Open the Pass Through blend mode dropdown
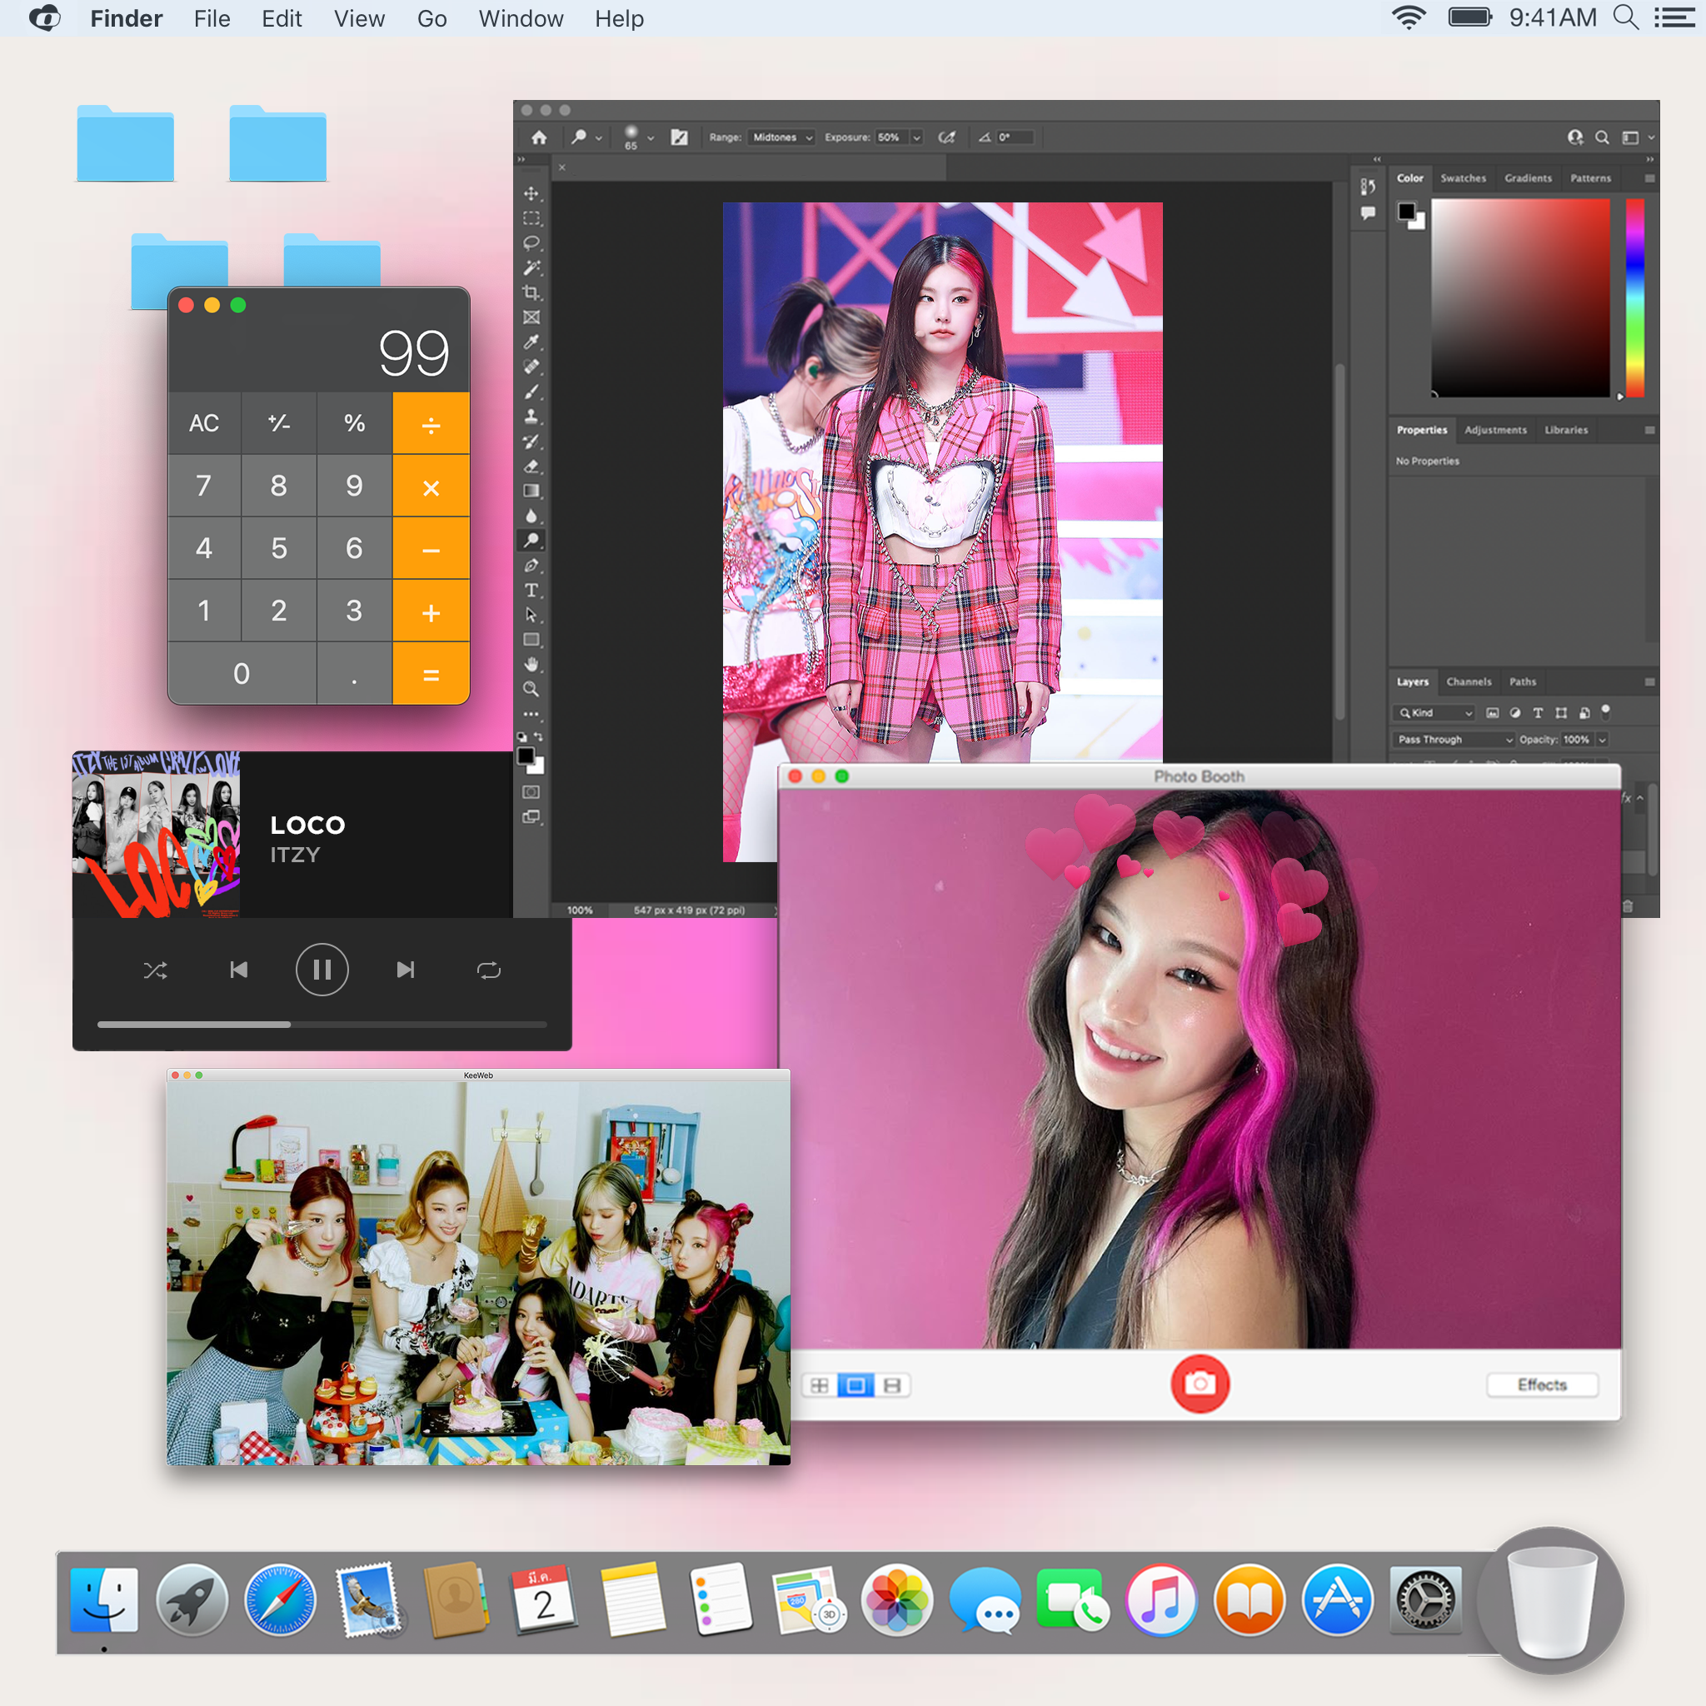1706x1706 pixels. click(1454, 739)
